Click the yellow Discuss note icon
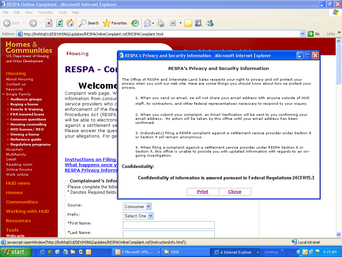The width and height of the screenshot is (342, 257). (x=188, y=23)
